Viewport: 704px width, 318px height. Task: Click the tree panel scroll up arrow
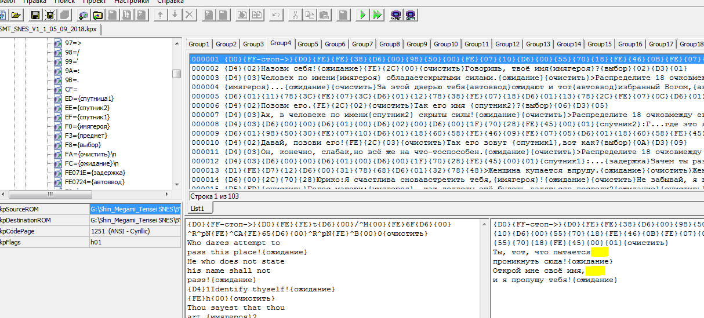(176, 43)
